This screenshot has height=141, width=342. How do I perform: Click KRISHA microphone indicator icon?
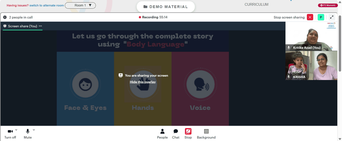pos(289,77)
